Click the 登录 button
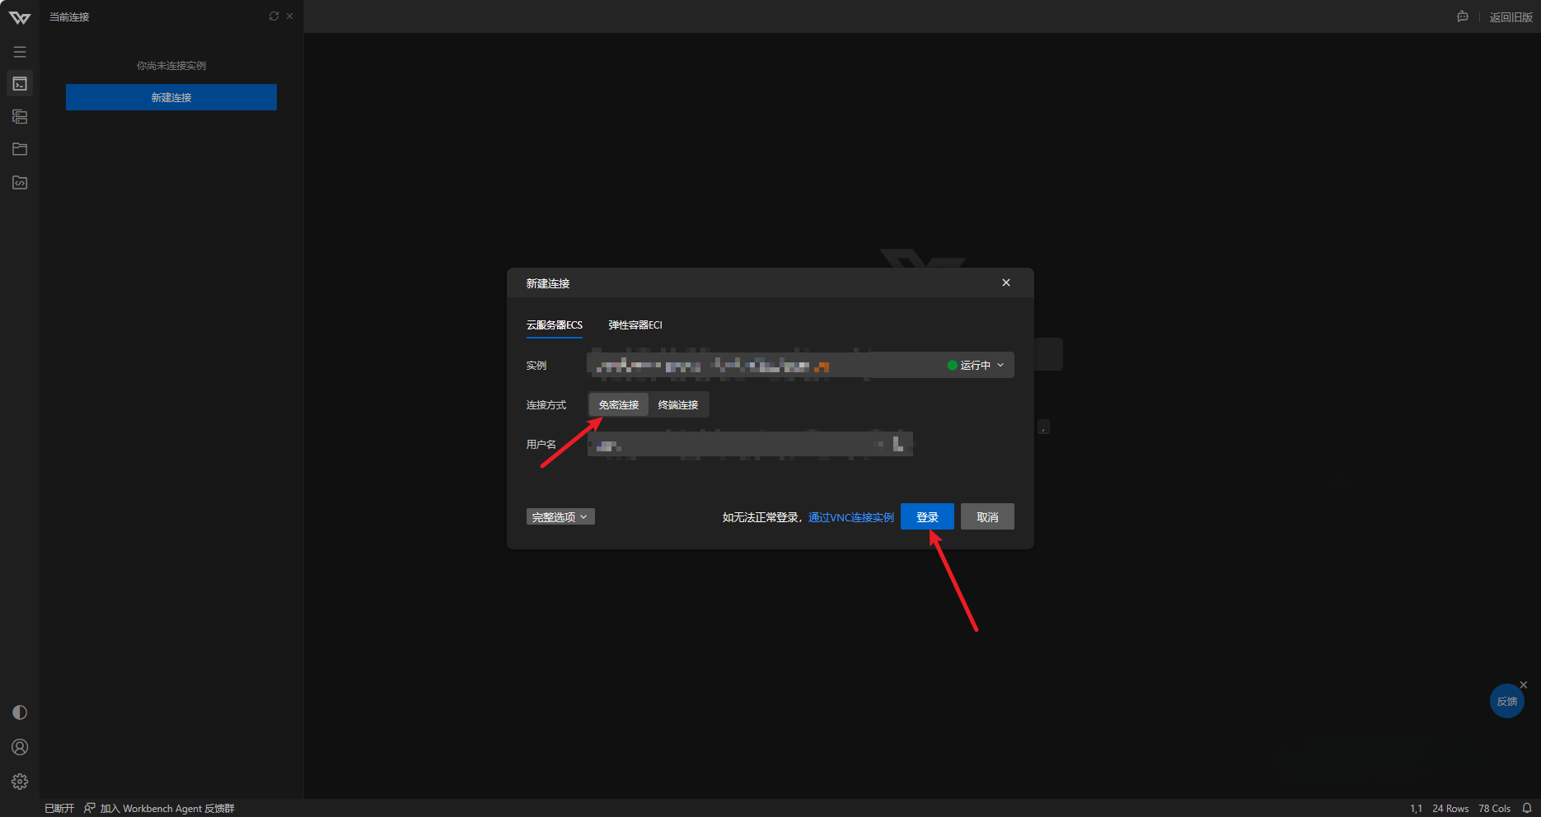1541x817 pixels. tap(927, 517)
